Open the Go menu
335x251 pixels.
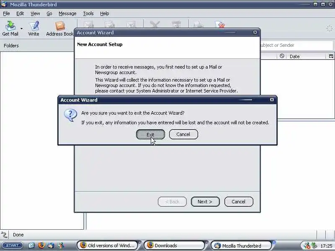[x=49, y=13]
